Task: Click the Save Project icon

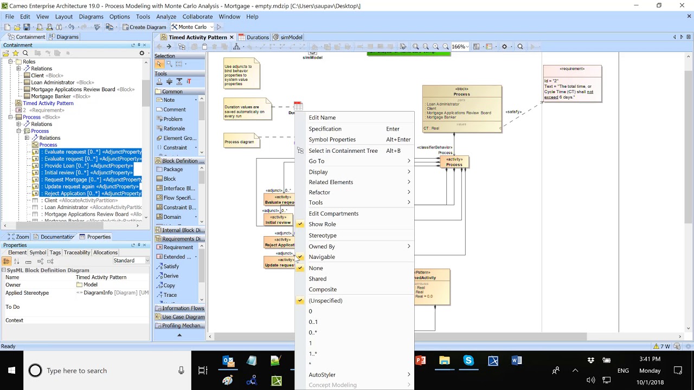Action: 27,27
